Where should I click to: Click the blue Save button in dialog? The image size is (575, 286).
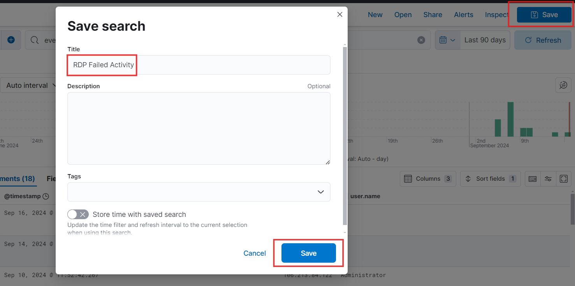[x=309, y=253]
